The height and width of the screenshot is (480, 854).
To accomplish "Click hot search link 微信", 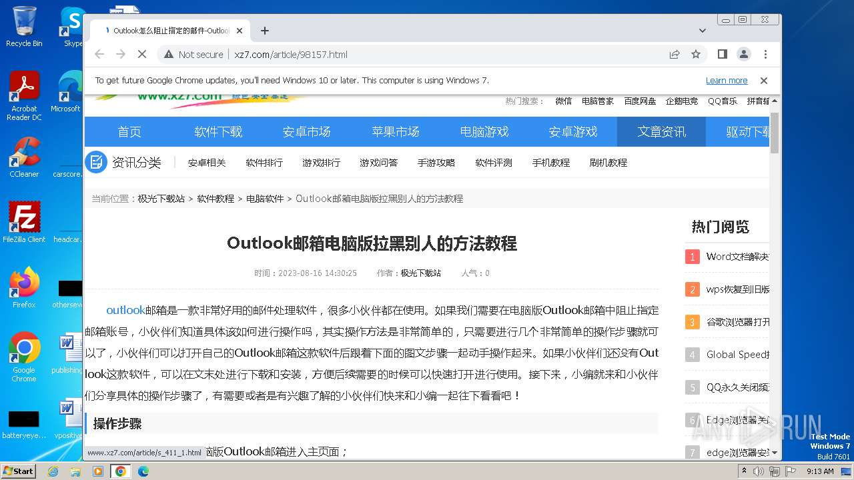I will click(x=563, y=101).
